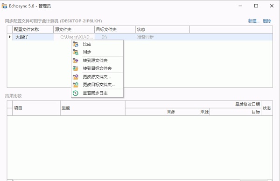Click the 项目 column header in results
Image resolution: width=280 pixels, height=181 pixels.
point(36,108)
